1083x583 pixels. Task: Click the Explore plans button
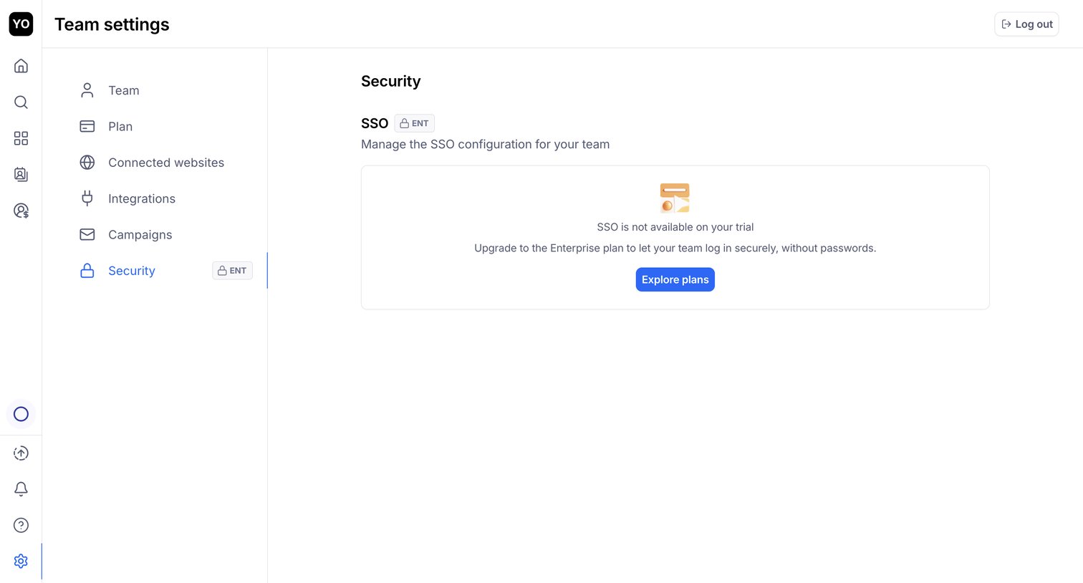675,279
